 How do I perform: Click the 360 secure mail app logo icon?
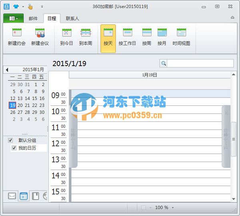coord(6,6)
